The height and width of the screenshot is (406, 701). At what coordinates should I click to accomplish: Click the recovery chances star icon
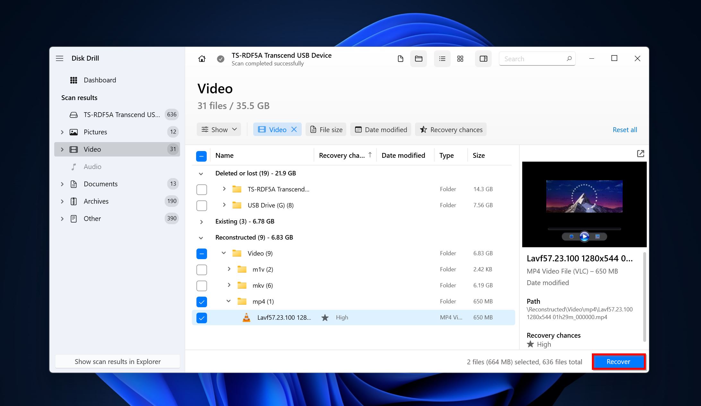(x=423, y=130)
